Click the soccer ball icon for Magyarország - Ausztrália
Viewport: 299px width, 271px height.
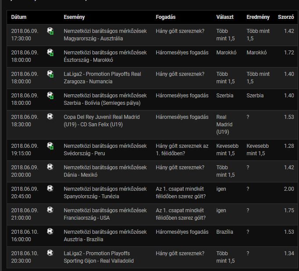(50, 31)
